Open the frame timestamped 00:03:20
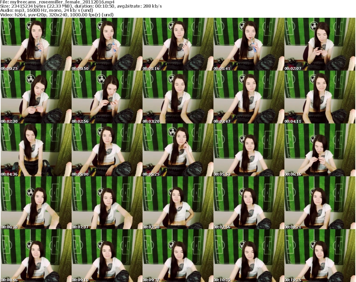 click(178, 97)
